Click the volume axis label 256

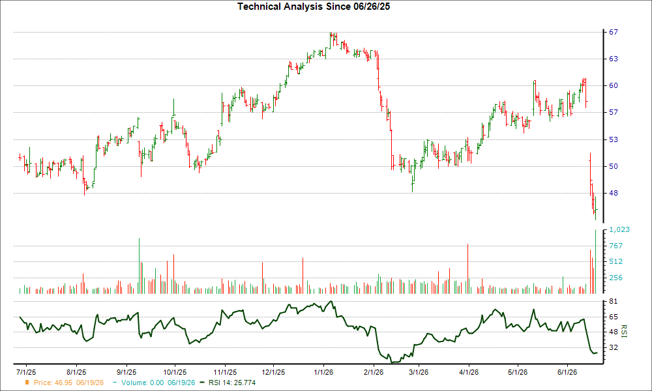point(616,278)
